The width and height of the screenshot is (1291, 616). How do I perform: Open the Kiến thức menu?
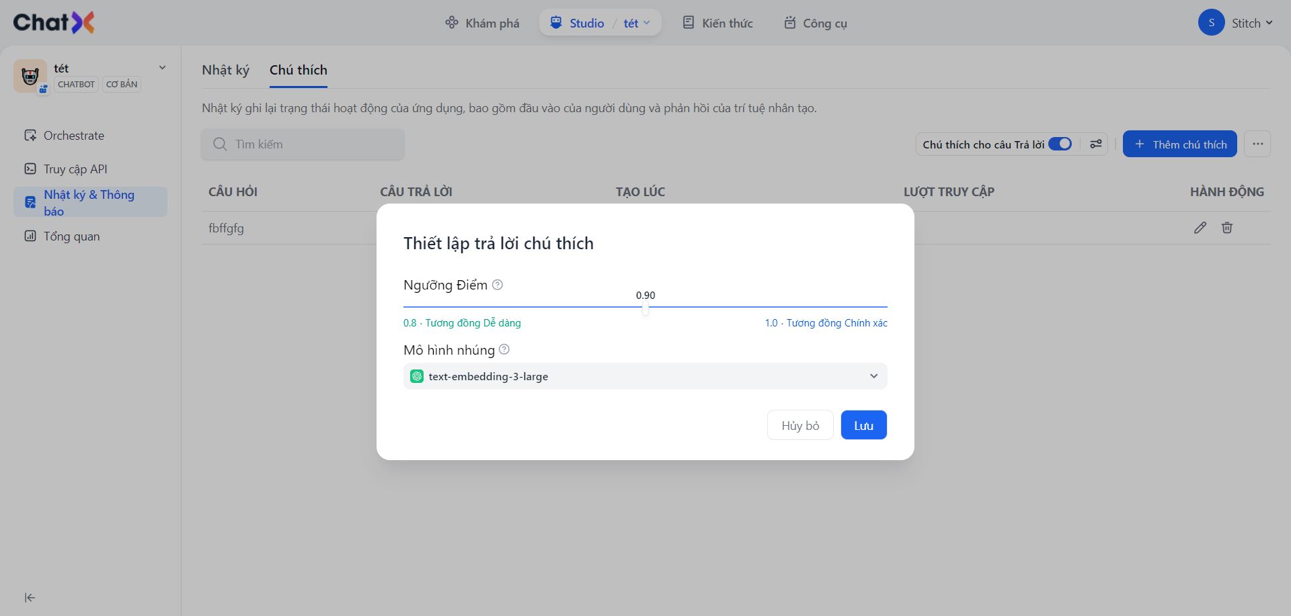pyautogui.click(x=717, y=23)
